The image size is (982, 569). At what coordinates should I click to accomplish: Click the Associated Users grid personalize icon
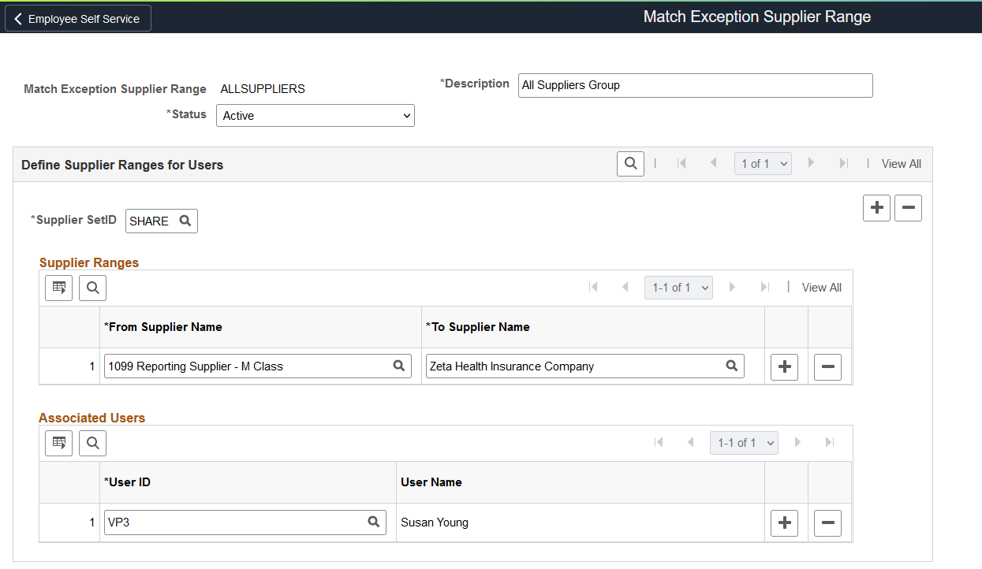58,444
